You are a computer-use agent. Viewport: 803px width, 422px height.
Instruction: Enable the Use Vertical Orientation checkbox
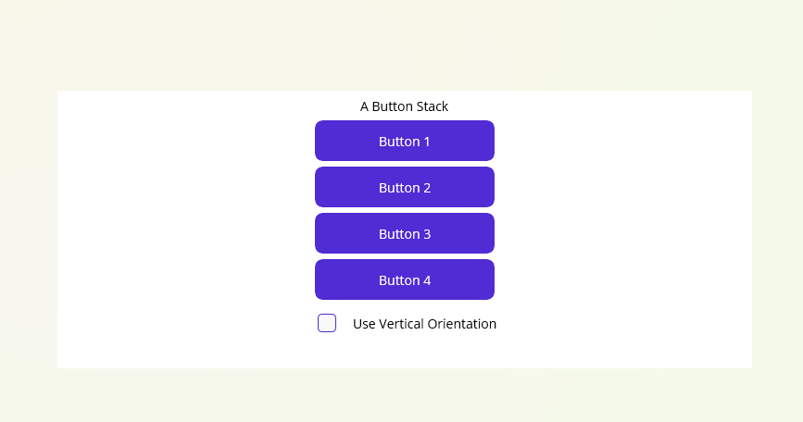click(x=327, y=323)
